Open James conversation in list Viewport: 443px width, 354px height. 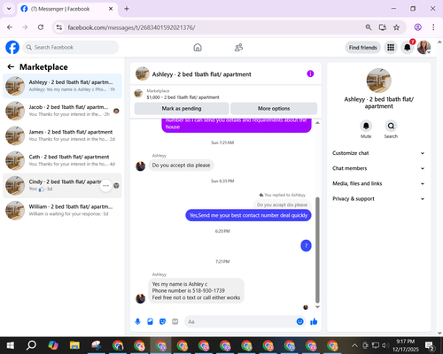coord(62,135)
